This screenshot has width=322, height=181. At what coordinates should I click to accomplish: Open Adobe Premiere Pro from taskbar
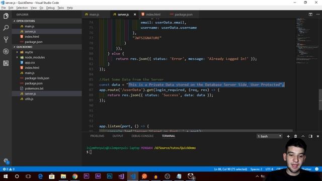tap(87, 176)
